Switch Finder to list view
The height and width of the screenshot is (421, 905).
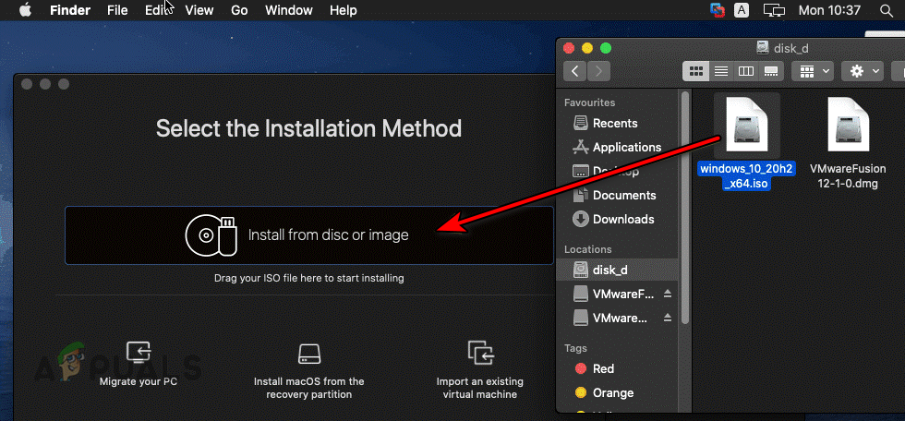721,71
